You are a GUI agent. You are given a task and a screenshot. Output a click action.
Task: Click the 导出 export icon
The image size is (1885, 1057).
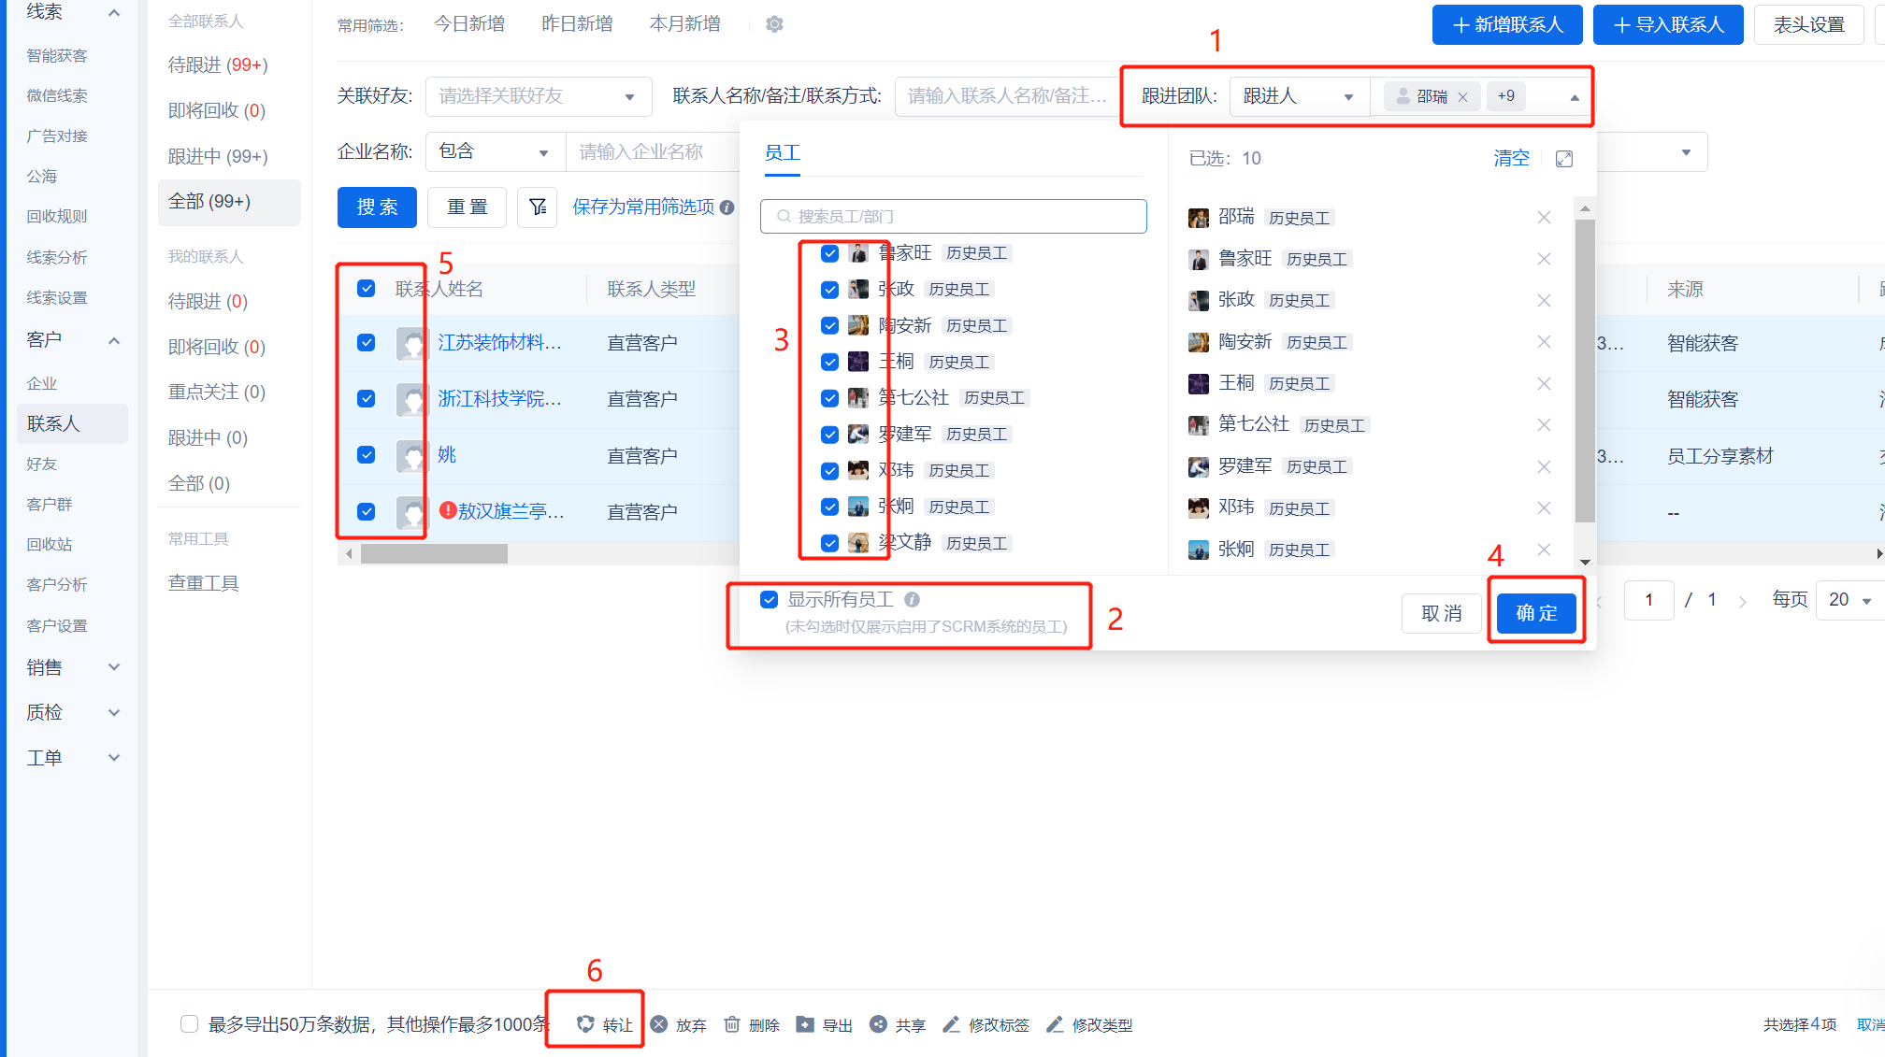coord(804,1024)
